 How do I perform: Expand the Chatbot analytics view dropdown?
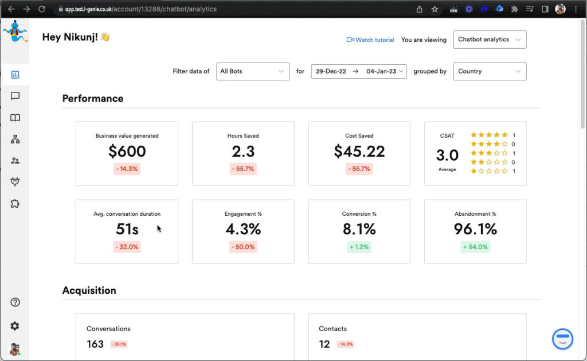489,40
